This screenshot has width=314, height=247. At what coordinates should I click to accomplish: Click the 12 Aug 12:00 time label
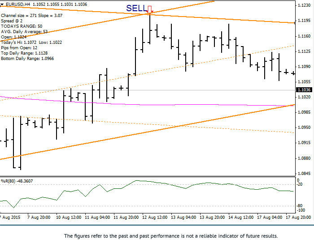pos(156,217)
